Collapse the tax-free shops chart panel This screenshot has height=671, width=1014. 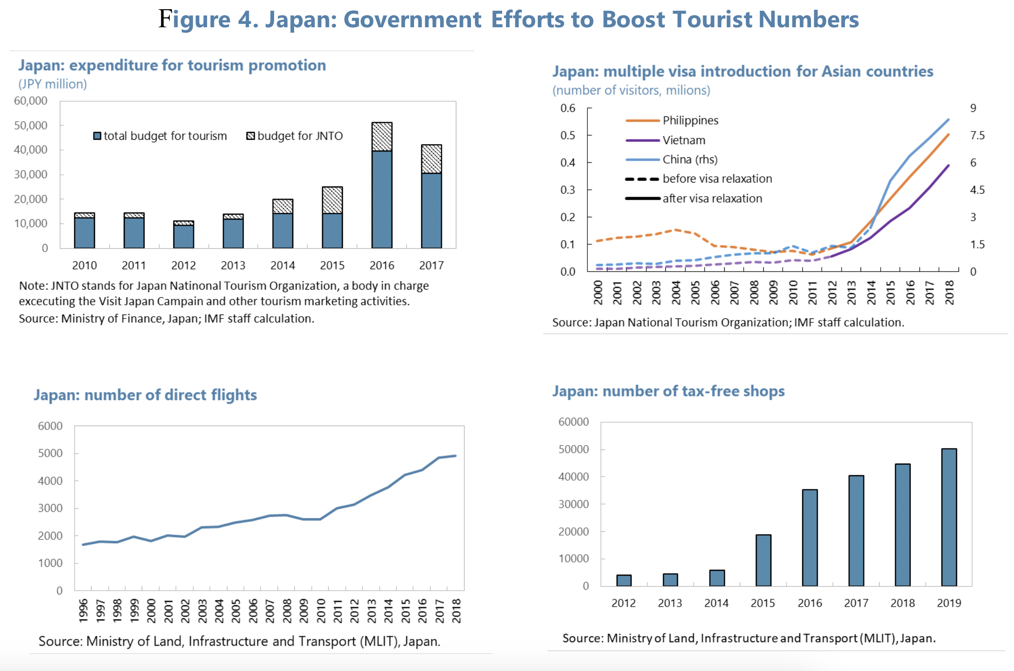668,391
